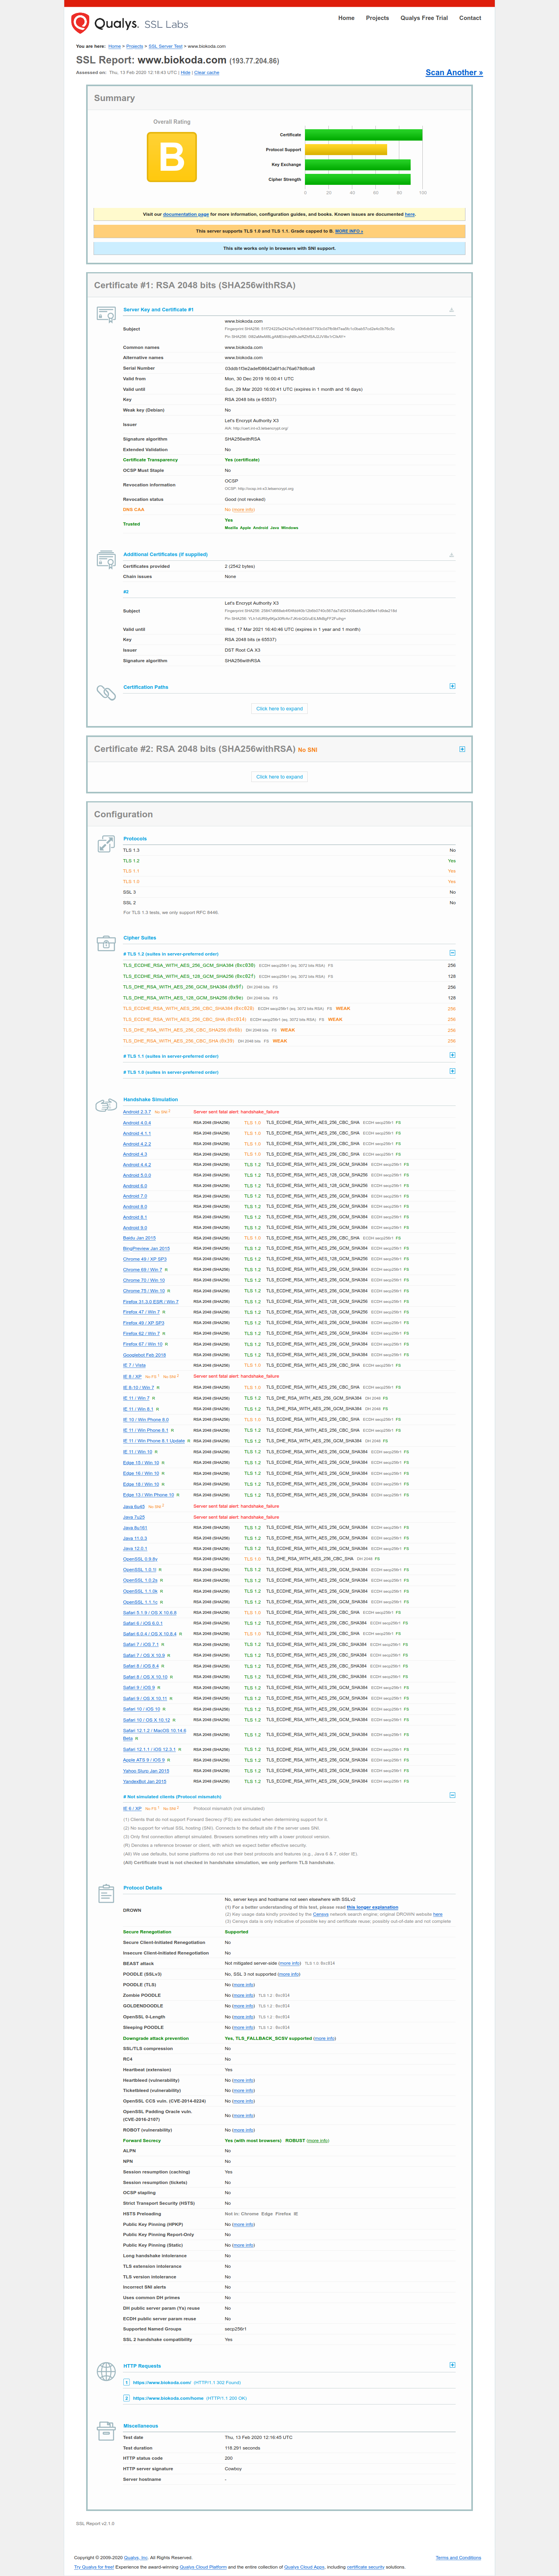The image size is (559, 2576).
Task: Click 'Click here to expand' under Certificate #2
Action: click(280, 777)
